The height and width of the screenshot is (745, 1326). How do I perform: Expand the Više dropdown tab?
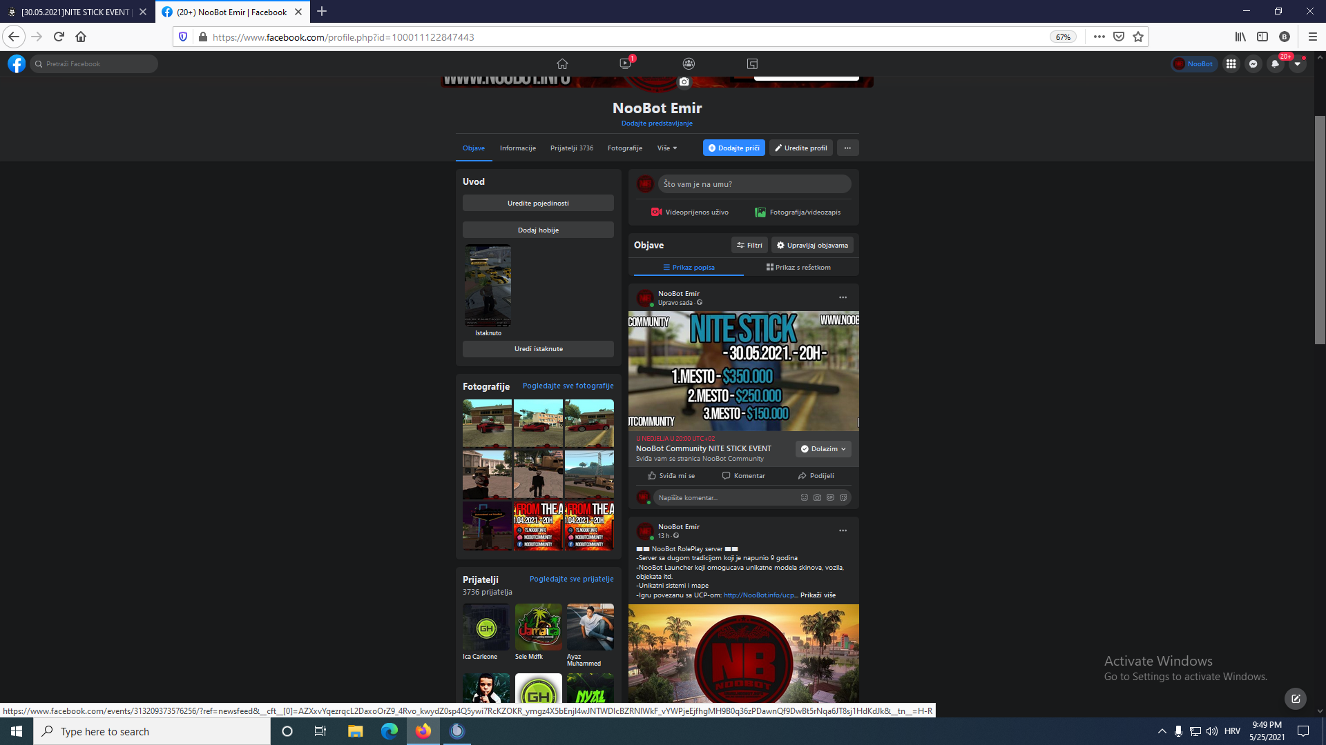pyautogui.click(x=667, y=148)
